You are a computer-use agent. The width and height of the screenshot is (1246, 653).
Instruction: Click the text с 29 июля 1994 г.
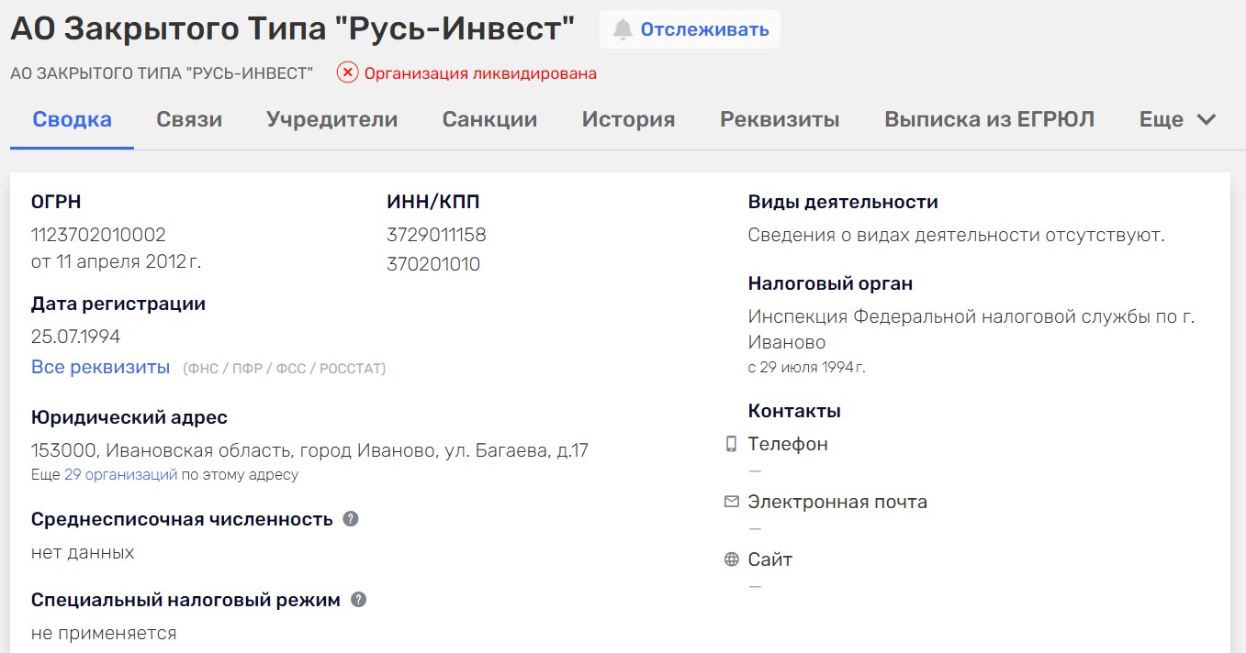pyautogui.click(x=806, y=368)
